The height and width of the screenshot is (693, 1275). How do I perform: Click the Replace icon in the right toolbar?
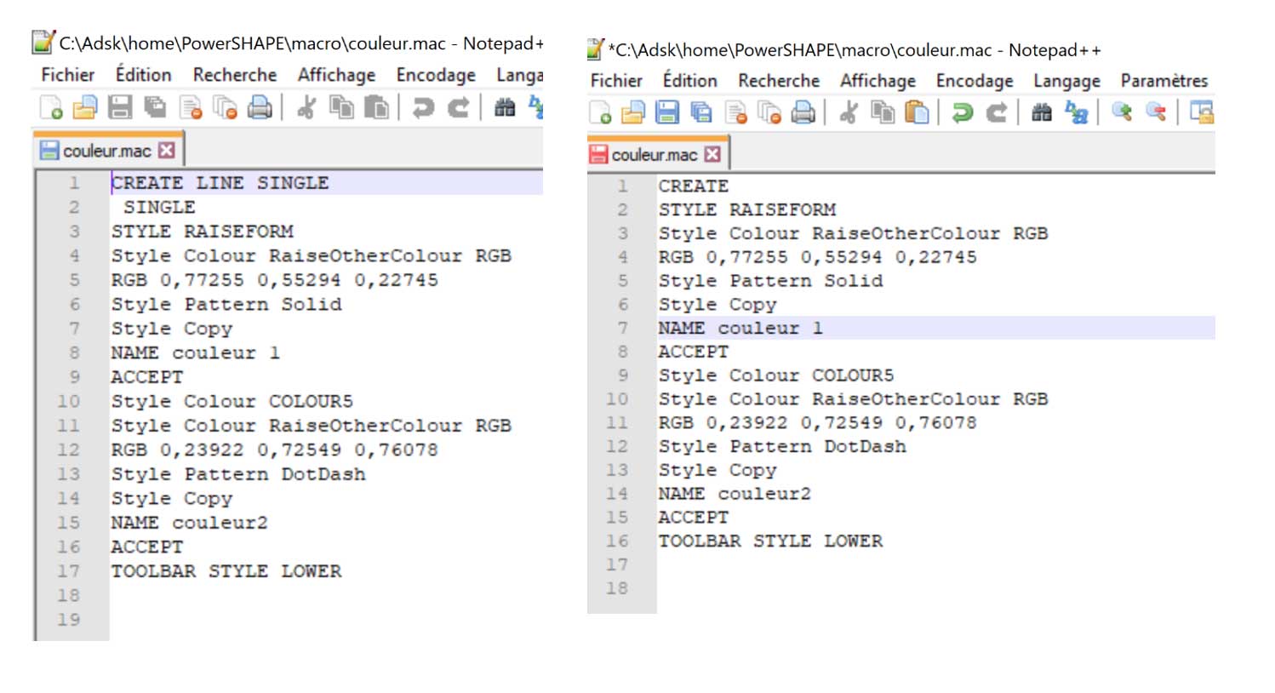coord(1077,112)
